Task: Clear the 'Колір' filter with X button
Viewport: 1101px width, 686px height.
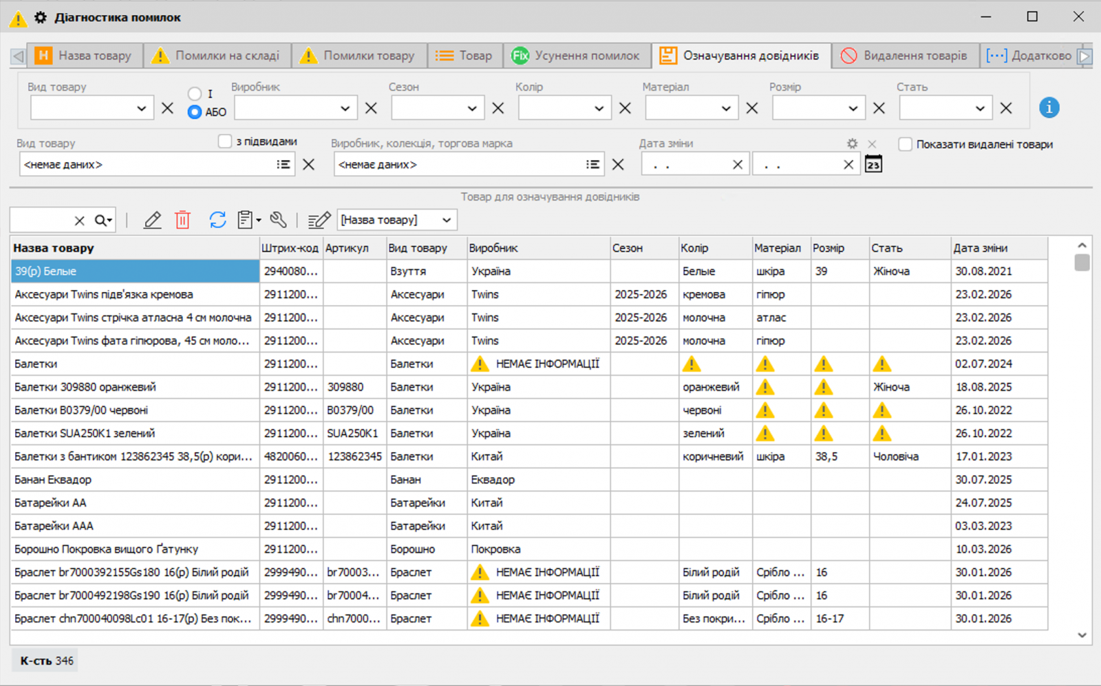Action: 625,109
